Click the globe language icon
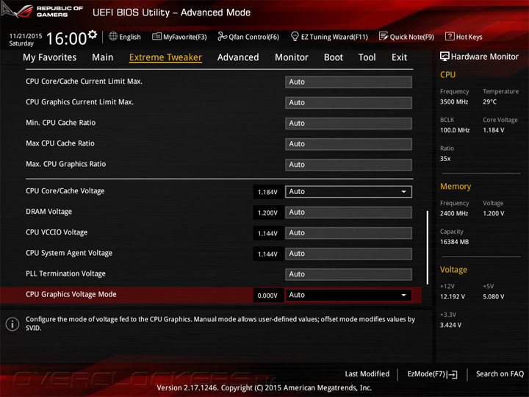 click(113, 36)
